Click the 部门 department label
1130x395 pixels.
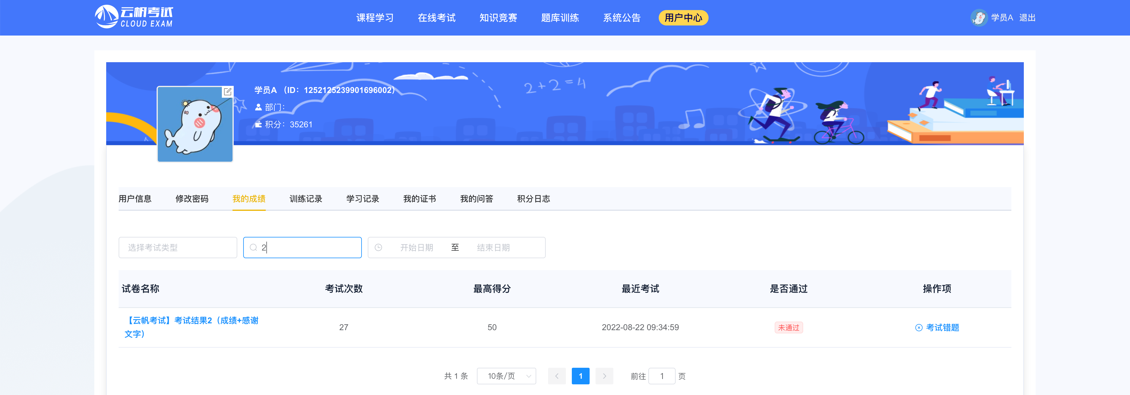click(x=275, y=107)
